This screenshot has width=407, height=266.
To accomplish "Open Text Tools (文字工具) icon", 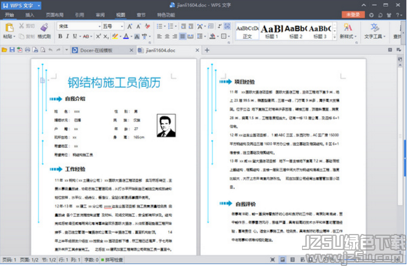I will 374,27.
